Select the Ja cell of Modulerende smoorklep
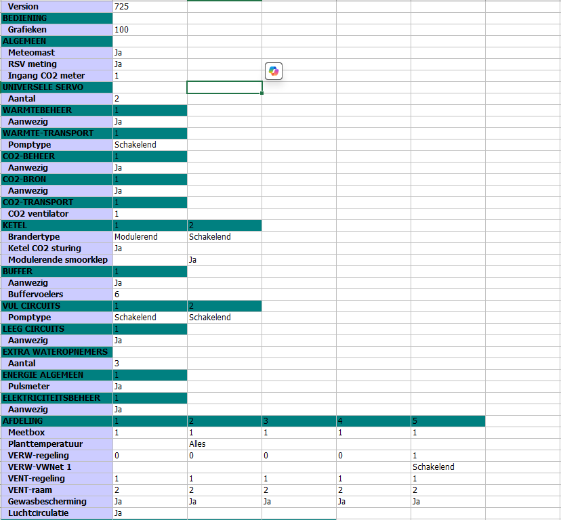The height and width of the screenshot is (520, 561). tap(224, 259)
